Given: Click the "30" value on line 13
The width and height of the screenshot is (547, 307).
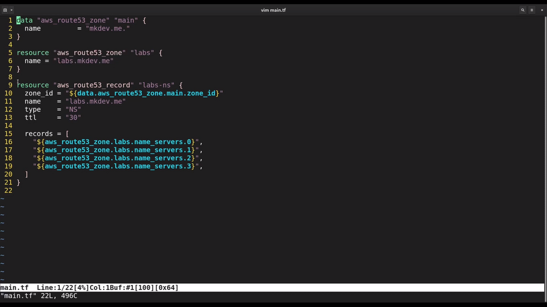Looking at the screenshot, I should [x=74, y=117].
